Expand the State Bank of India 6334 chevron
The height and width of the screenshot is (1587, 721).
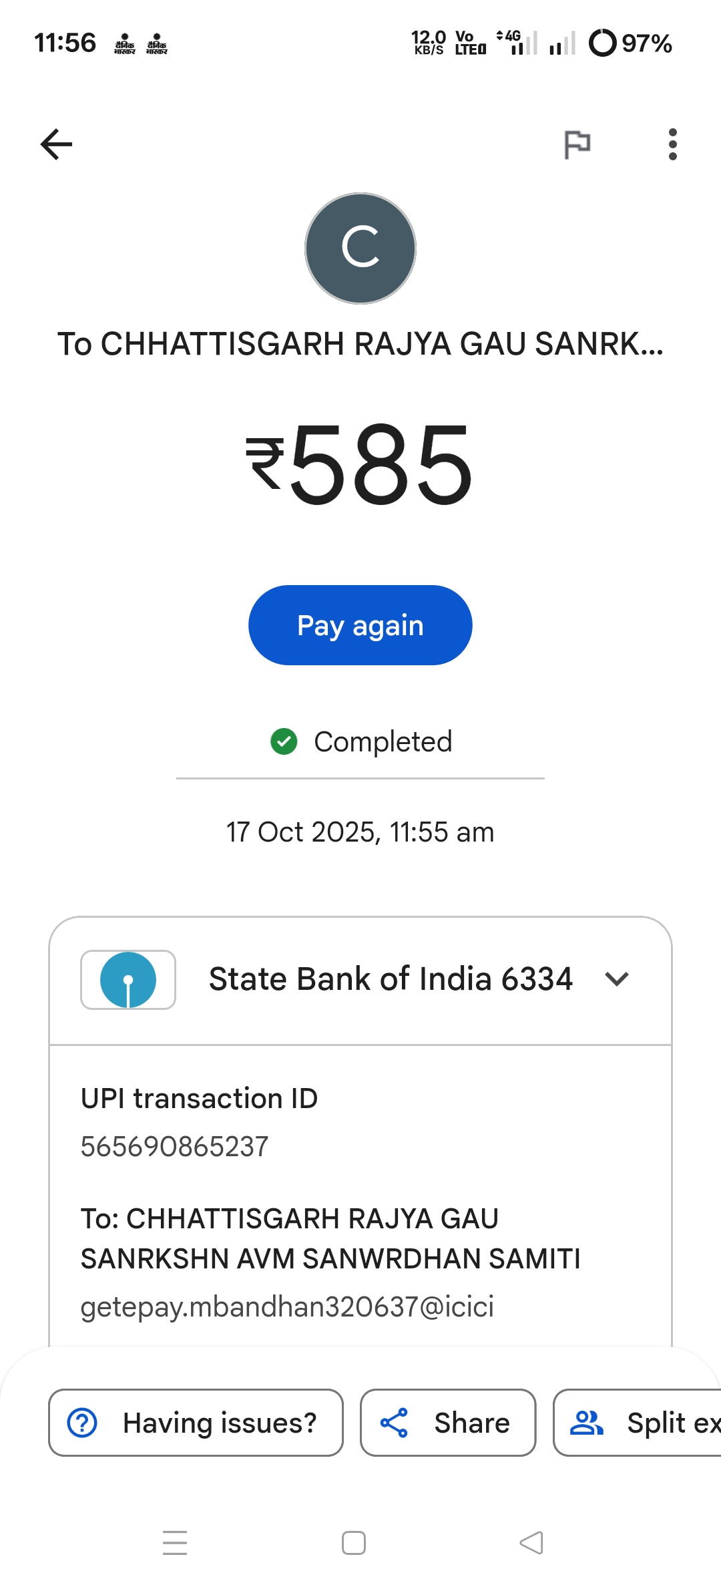tap(617, 980)
